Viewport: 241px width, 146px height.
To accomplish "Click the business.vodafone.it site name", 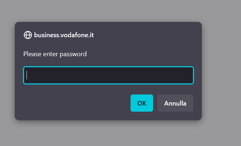I will coord(64,35).
